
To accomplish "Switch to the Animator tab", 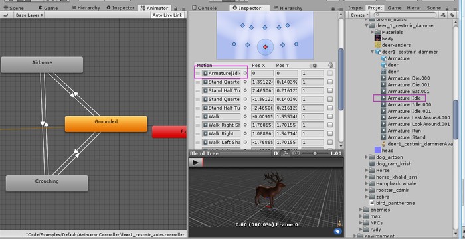I will click(155, 8).
